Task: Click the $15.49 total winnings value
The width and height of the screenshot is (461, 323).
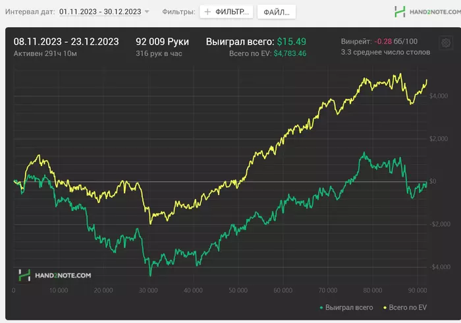Action: pyautogui.click(x=291, y=42)
